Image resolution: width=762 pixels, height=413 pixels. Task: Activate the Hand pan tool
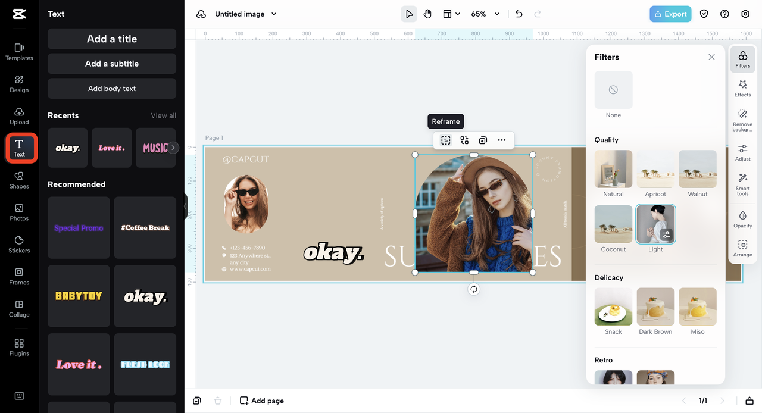tap(427, 14)
